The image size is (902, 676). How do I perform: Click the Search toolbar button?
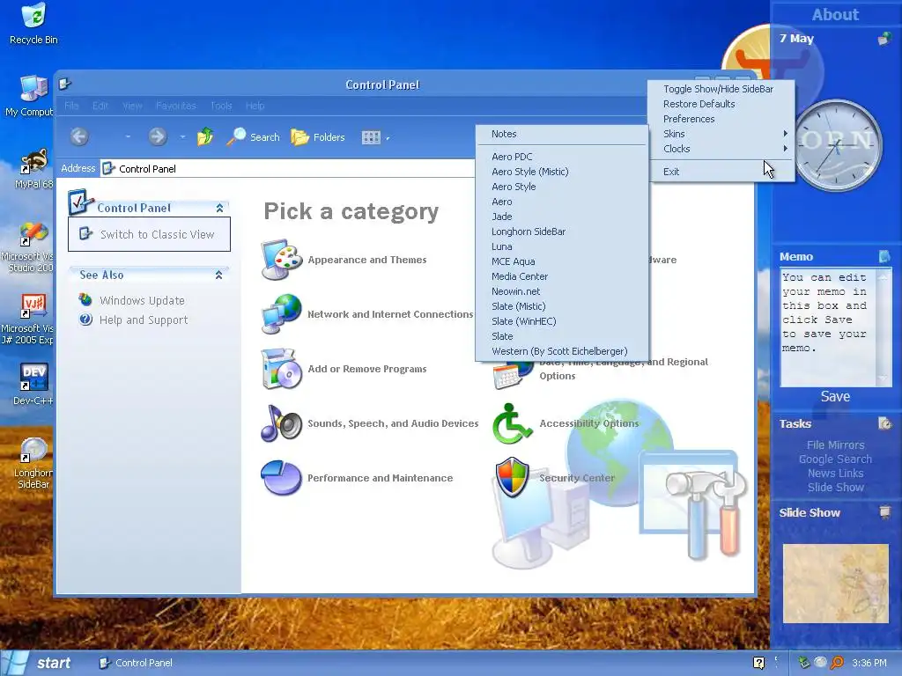click(x=253, y=136)
